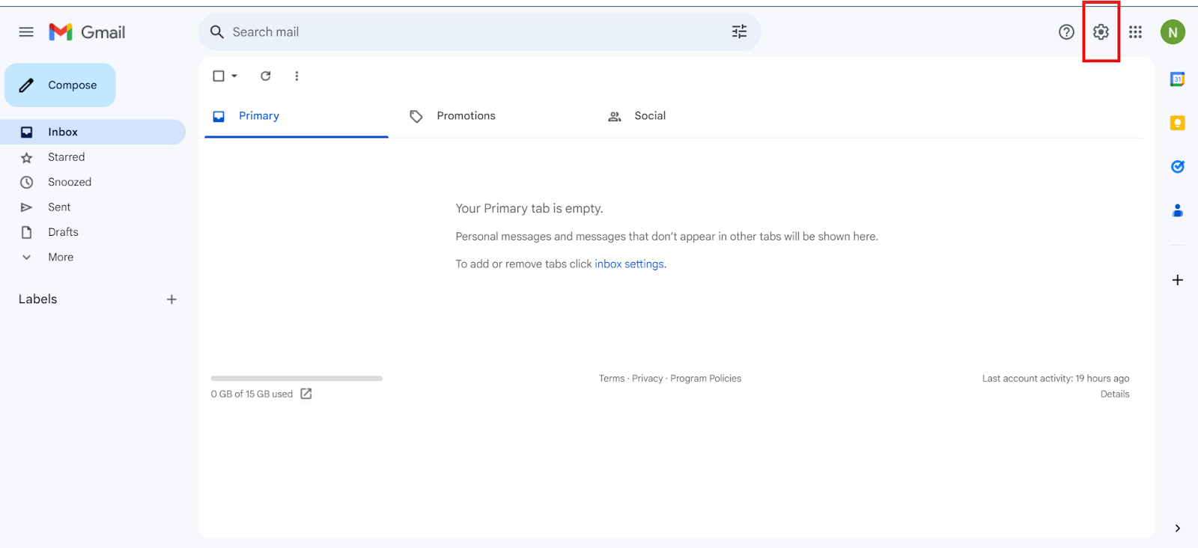Image resolution: width=1198 pixels, height=548 pixels.
Task: Open the Starred folder
Action: click(x=93, y=157)
